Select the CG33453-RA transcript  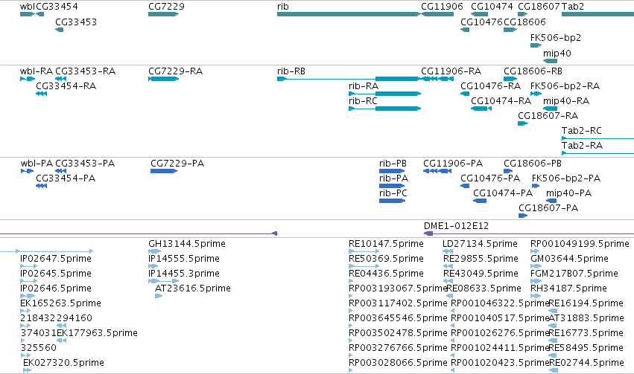point(60,79)
